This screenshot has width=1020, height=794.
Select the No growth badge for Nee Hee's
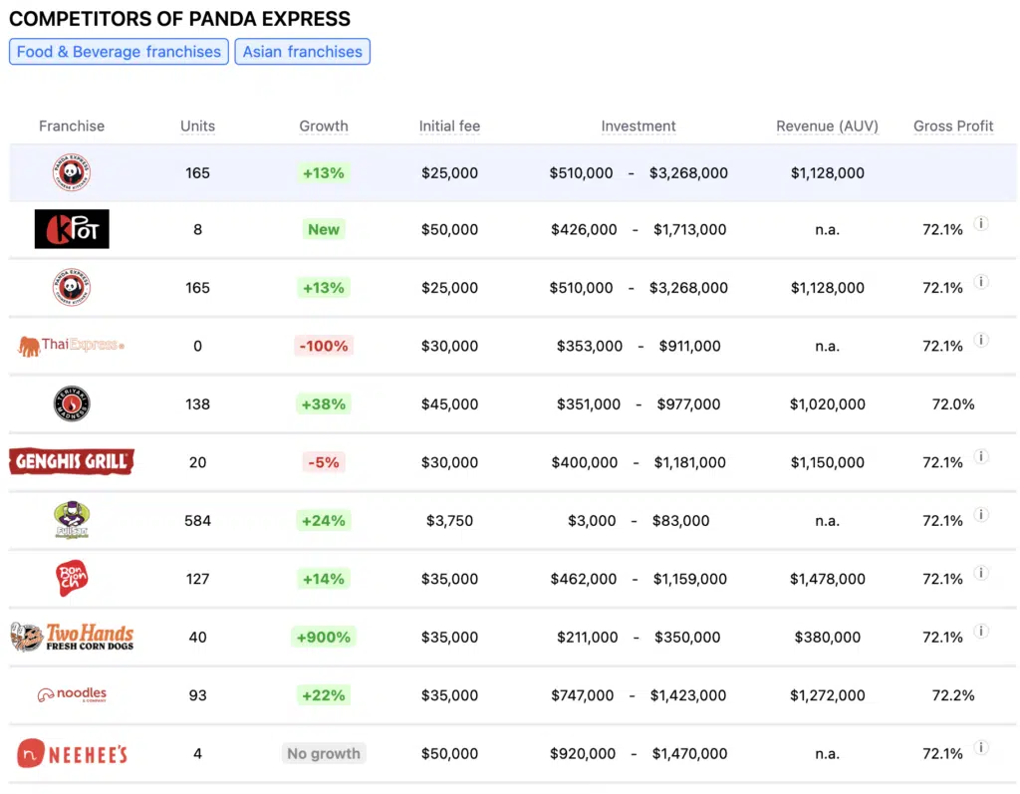click(x=323, y=753)
